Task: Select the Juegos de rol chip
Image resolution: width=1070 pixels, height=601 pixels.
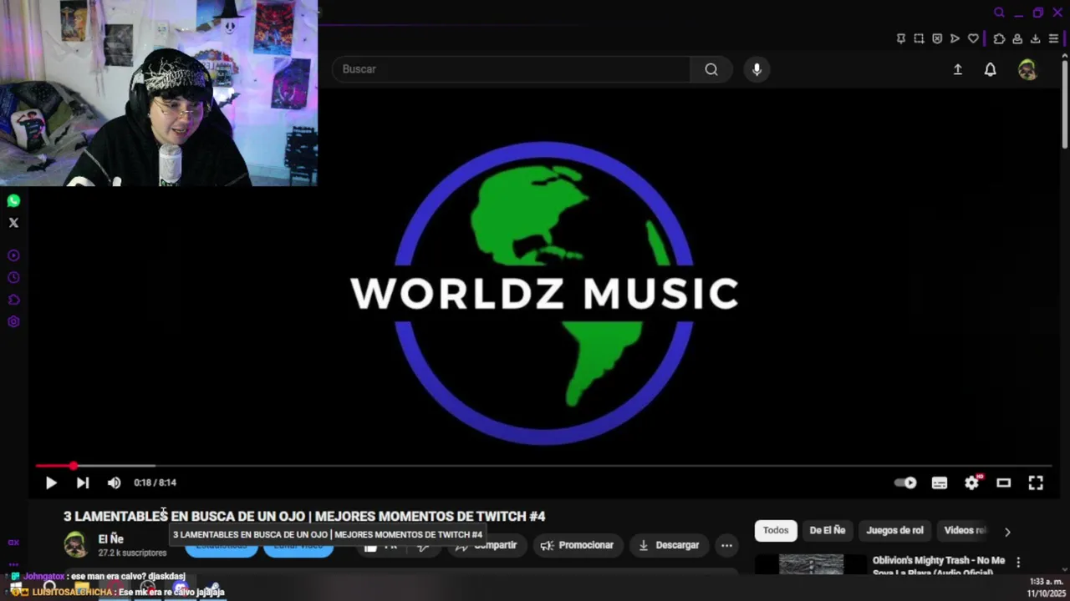Action: pos(894,531)
